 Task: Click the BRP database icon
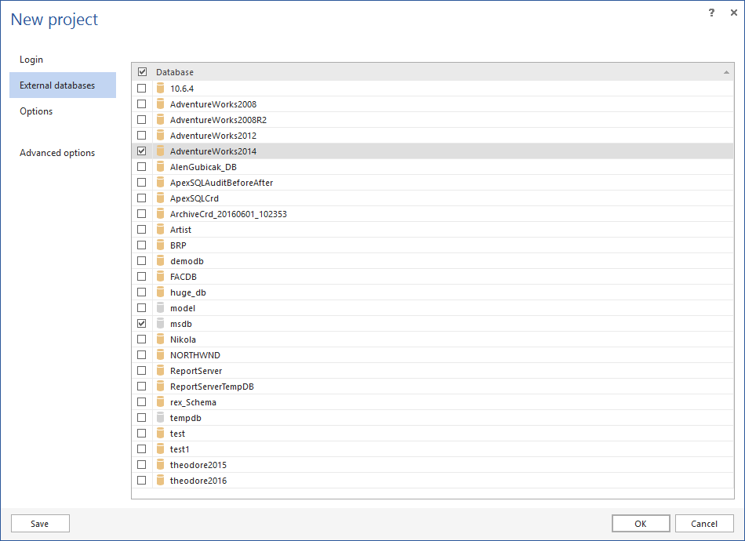[x=161, y=245]
